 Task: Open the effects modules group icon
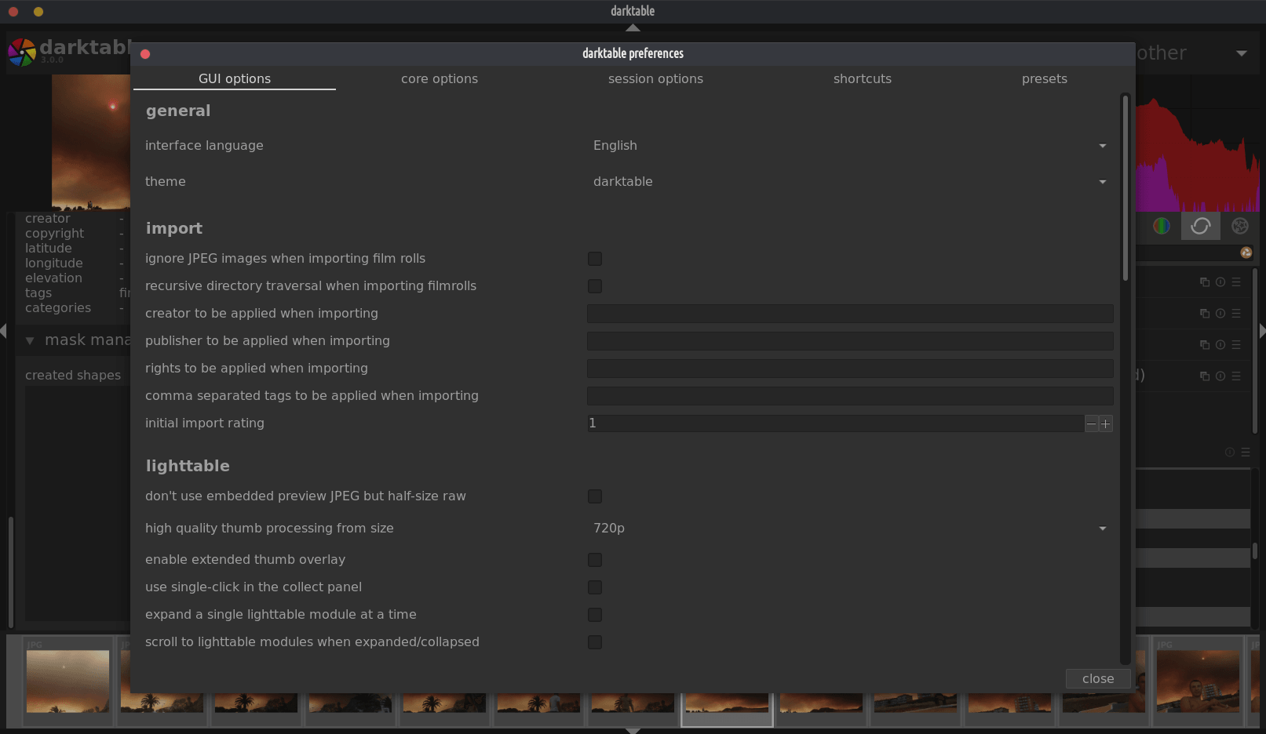(x=1240, y=226)
